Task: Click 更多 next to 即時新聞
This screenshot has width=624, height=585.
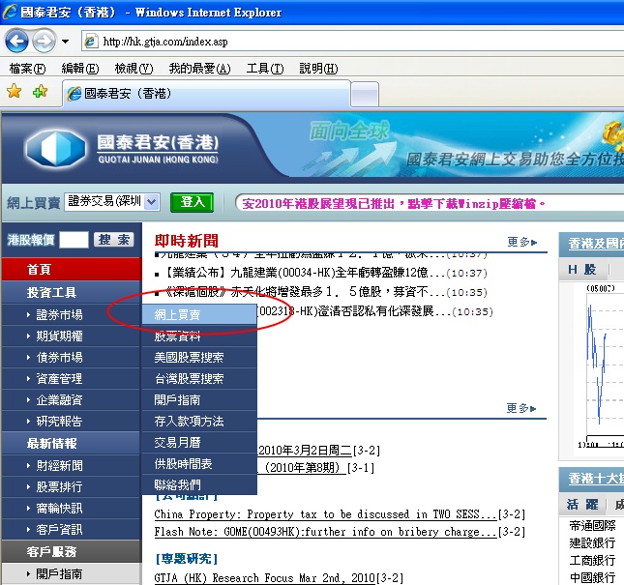Action: tap(522, 242)
